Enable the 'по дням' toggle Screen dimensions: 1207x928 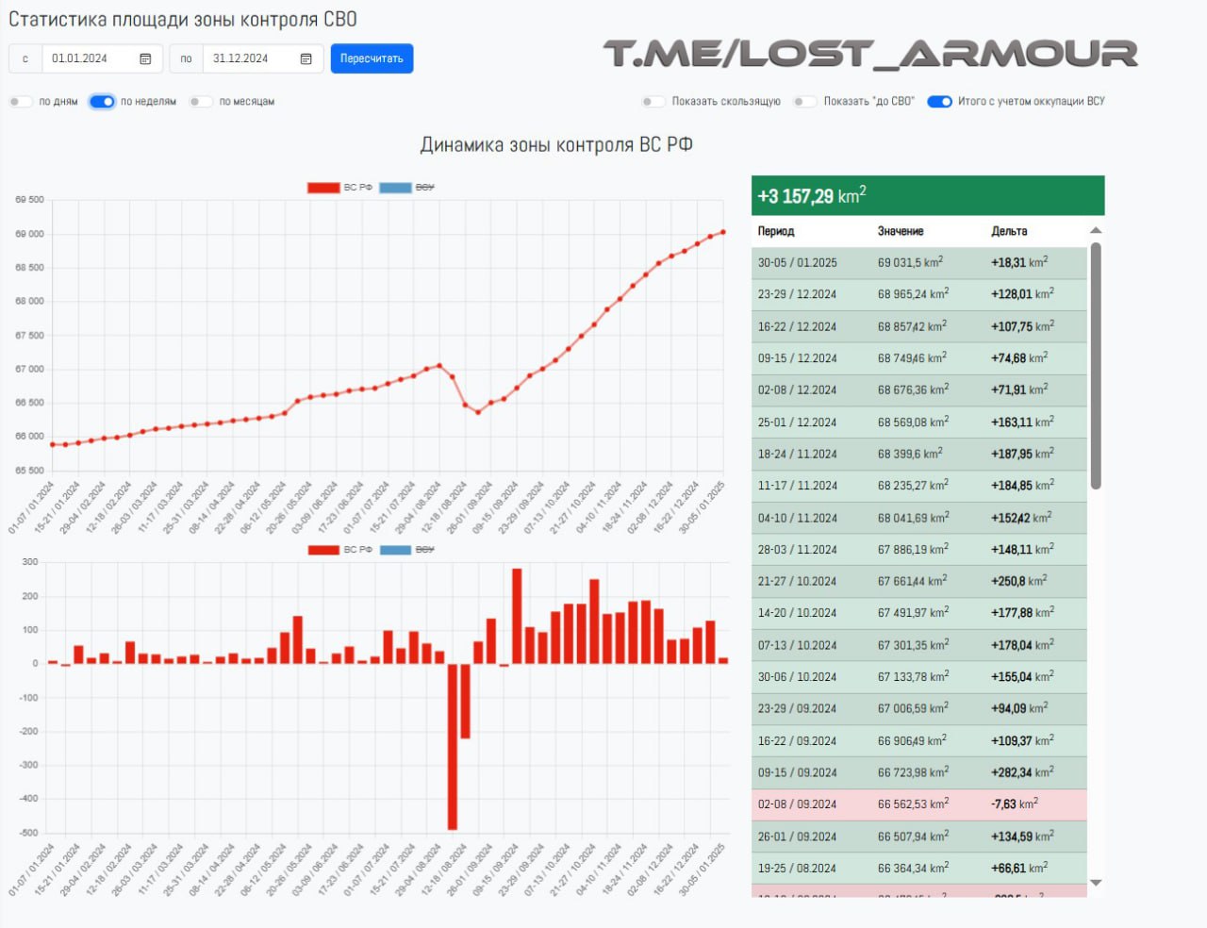click(21, 102)
